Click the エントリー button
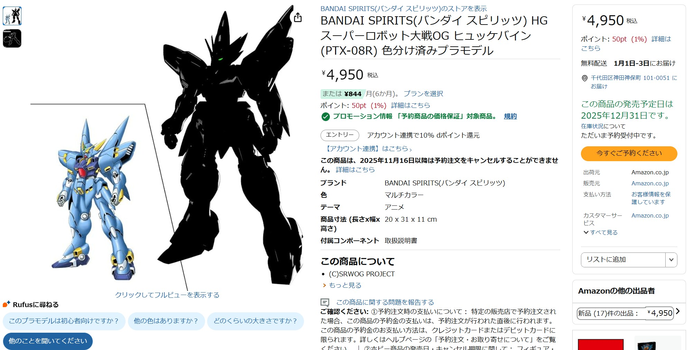Screen dimensions: 694x350 click(x=340, y=135)
